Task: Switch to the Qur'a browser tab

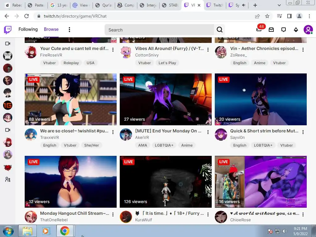Action: click(x=104, y=5)
